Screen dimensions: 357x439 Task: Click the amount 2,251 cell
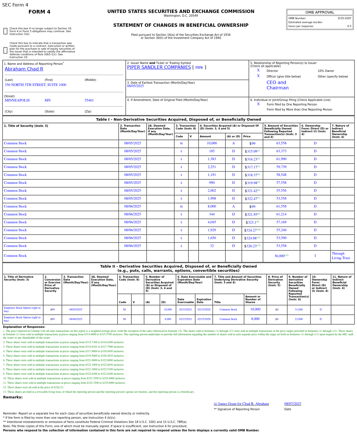pyautogui.click(x=212, y=167)
